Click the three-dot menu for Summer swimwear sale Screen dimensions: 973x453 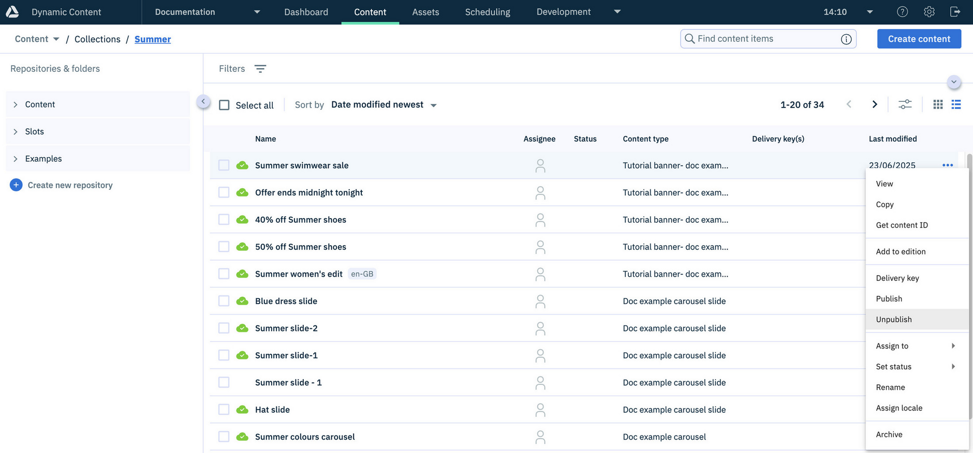tap(948, 165)
